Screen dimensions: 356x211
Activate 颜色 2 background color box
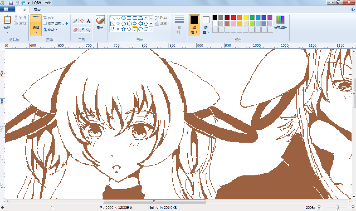coord(206,25)
